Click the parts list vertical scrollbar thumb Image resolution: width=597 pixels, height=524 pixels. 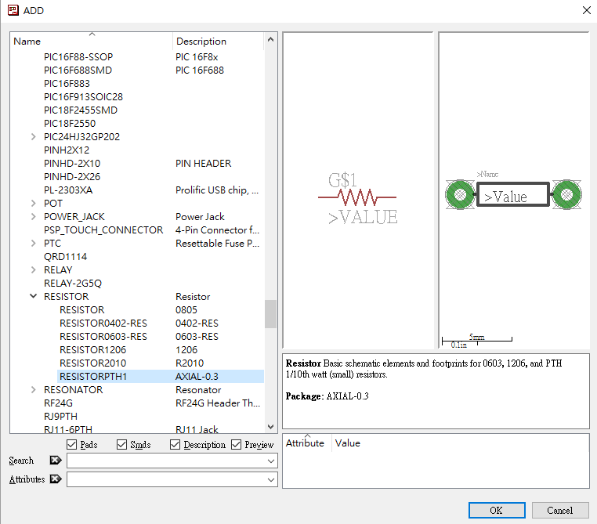pyautogui.click(x=271, y=313)
